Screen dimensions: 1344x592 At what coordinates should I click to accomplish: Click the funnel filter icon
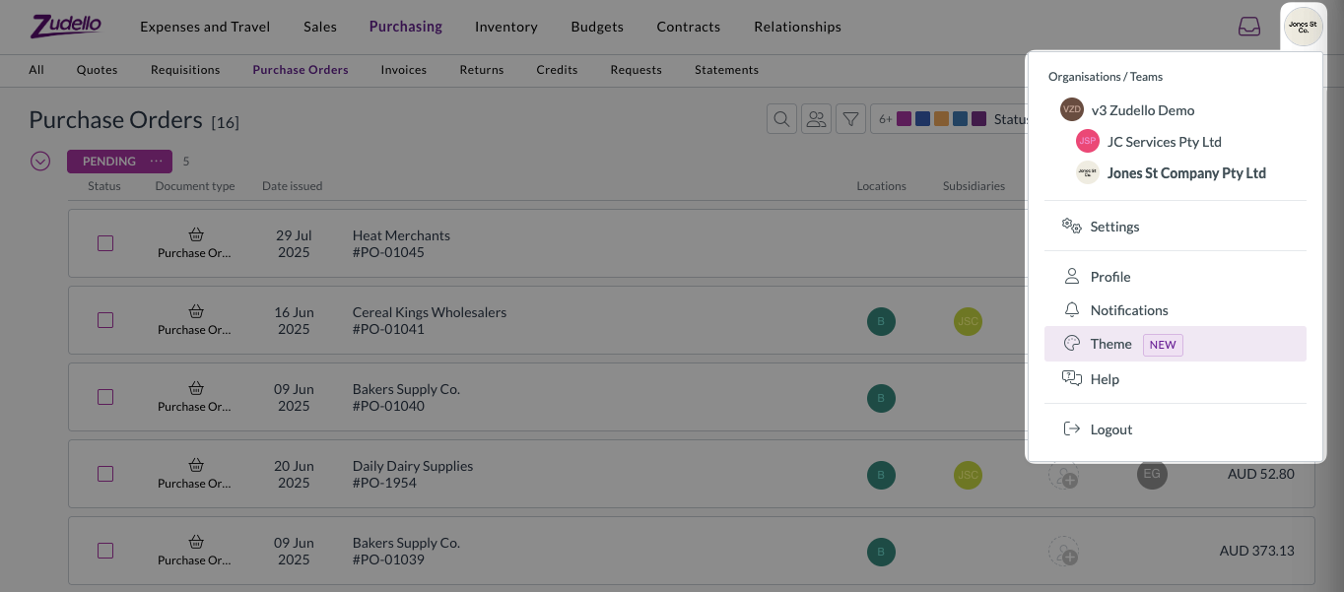pyautogui.click(x=850, y=119)
